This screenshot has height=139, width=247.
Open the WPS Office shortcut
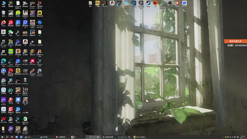pos(3,120)
